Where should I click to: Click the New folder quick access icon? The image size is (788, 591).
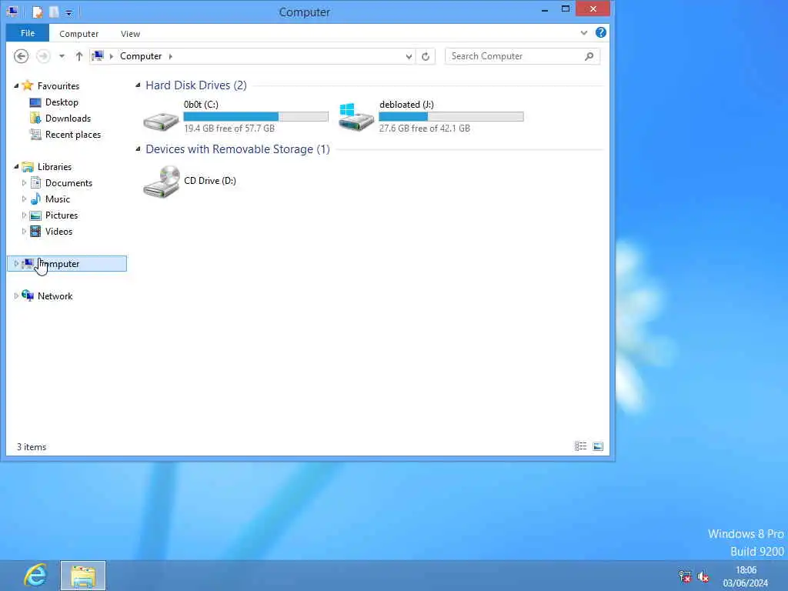click(x=54, y=12)
